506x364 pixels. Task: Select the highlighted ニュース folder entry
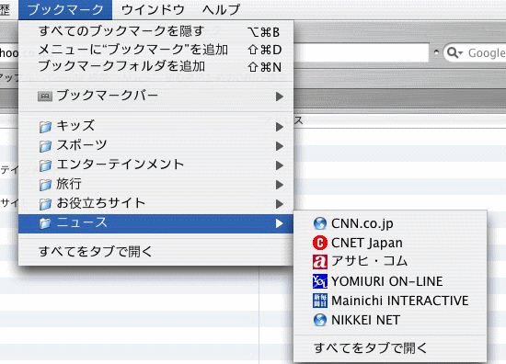tap(156, 223)
